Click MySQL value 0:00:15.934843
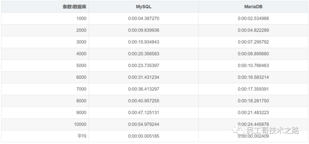The image size is (309, 144). pyautogui.click(x=143, y=42)
